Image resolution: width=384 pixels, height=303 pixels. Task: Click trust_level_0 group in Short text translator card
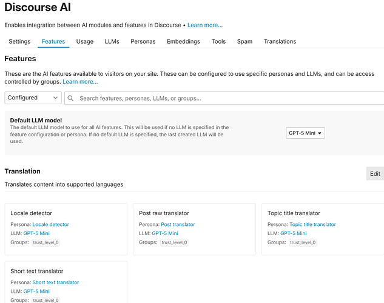pos(45,301)
